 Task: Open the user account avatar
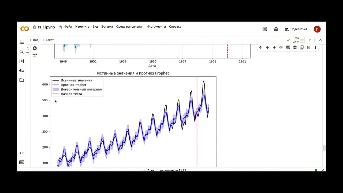click(317, 29)
